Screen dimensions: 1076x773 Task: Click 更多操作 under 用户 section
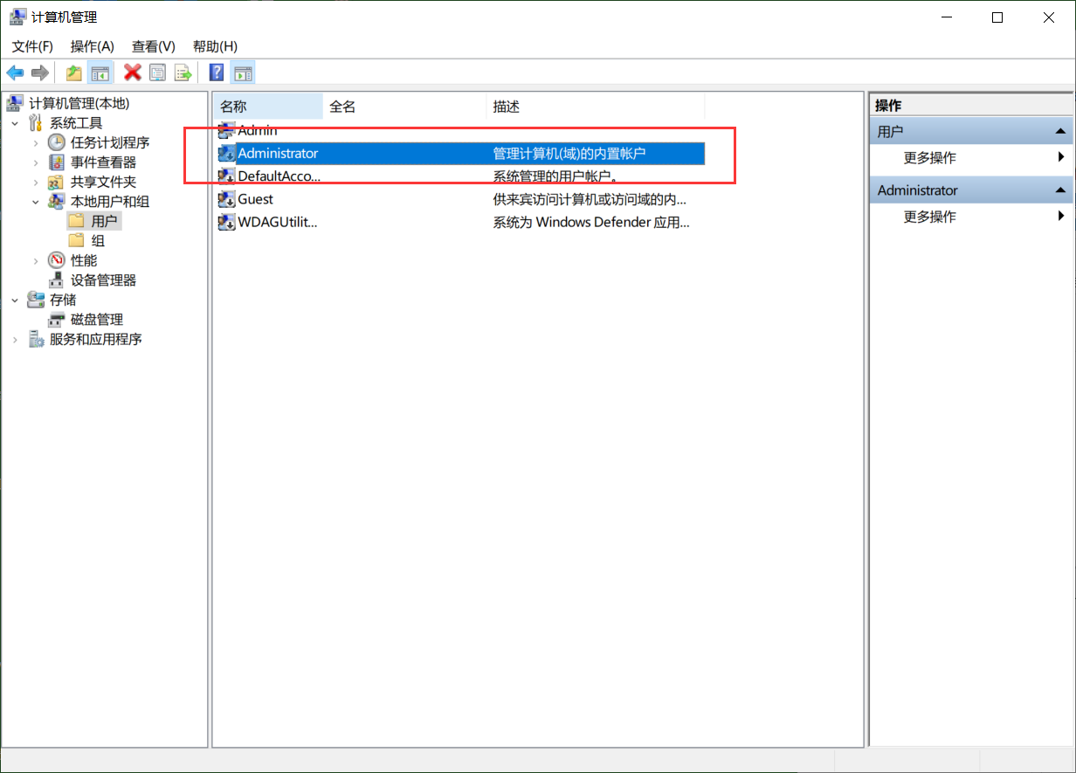tap(929, 158)
